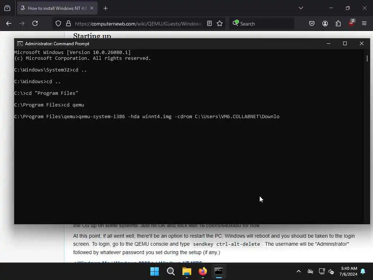Open search engine selector icon
The image size is (373, 280).
236,23
